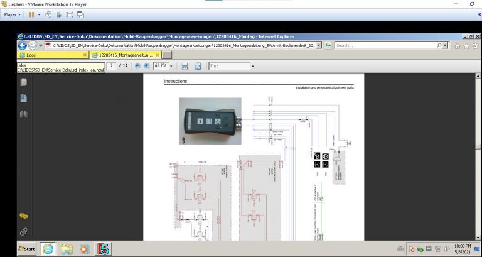
Task: Open the VMware Player menu dropdown
Action: tap(13, 14)
